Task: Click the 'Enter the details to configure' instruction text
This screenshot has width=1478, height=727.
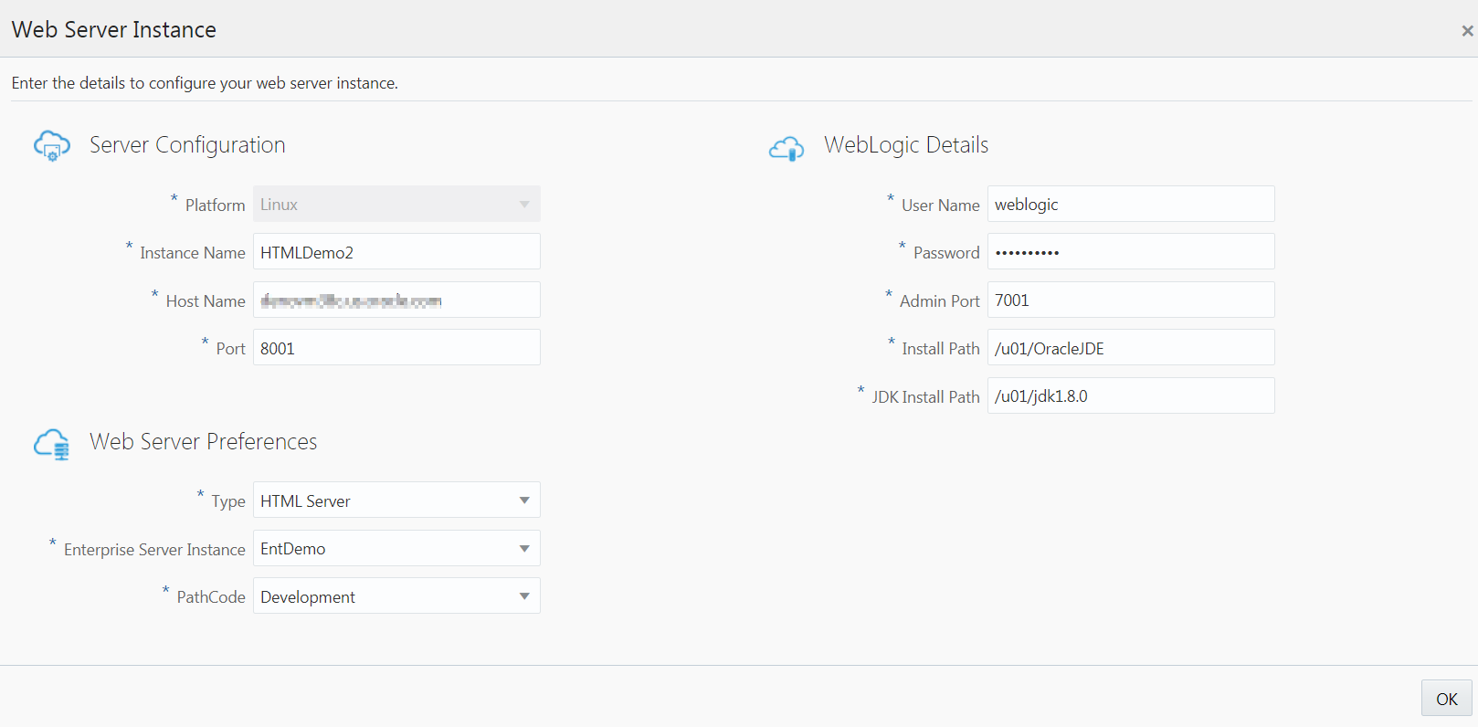Action: (205, 83)
